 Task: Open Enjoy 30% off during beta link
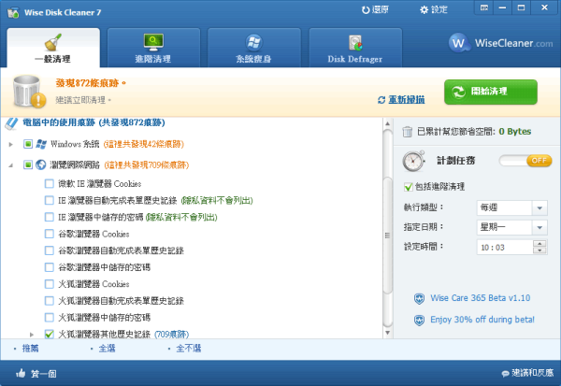coord(482,320)
